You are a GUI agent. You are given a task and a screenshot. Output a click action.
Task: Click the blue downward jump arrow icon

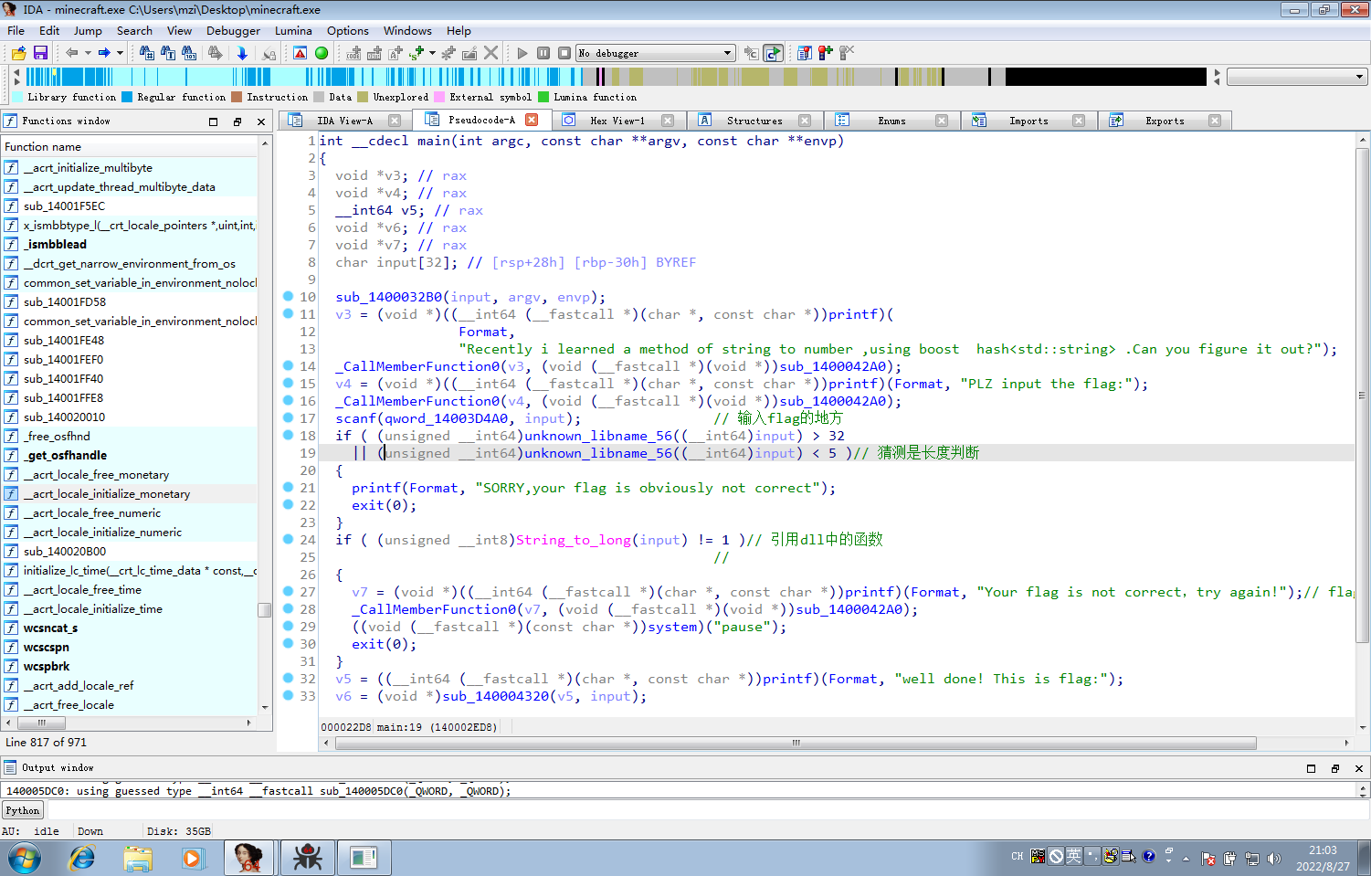[242, 53]
